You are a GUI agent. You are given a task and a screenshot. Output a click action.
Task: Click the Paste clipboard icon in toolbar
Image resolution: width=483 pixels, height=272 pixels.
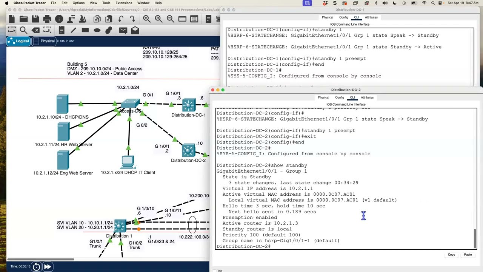(109, 19)
